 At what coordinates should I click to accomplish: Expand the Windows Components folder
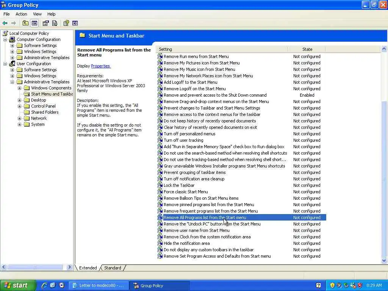coord(20,88)
